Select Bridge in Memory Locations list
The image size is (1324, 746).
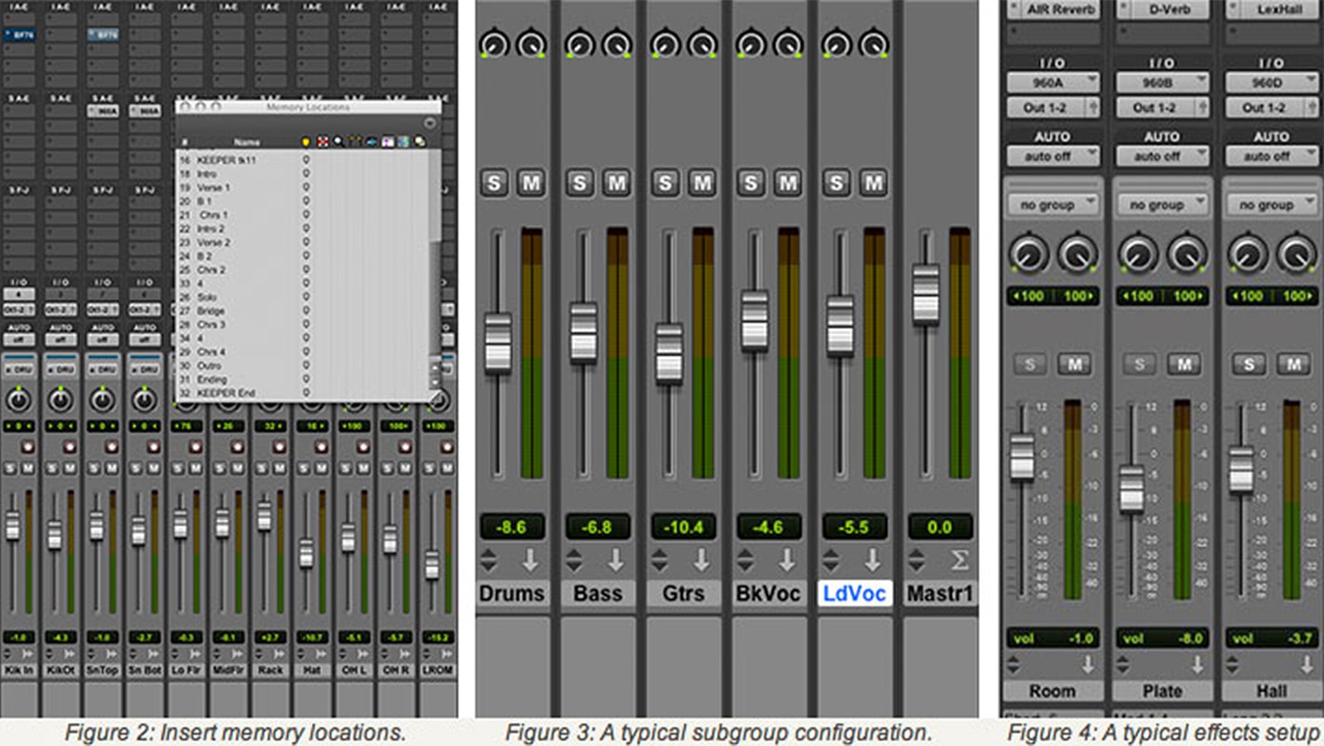click(x=211, y=311)
